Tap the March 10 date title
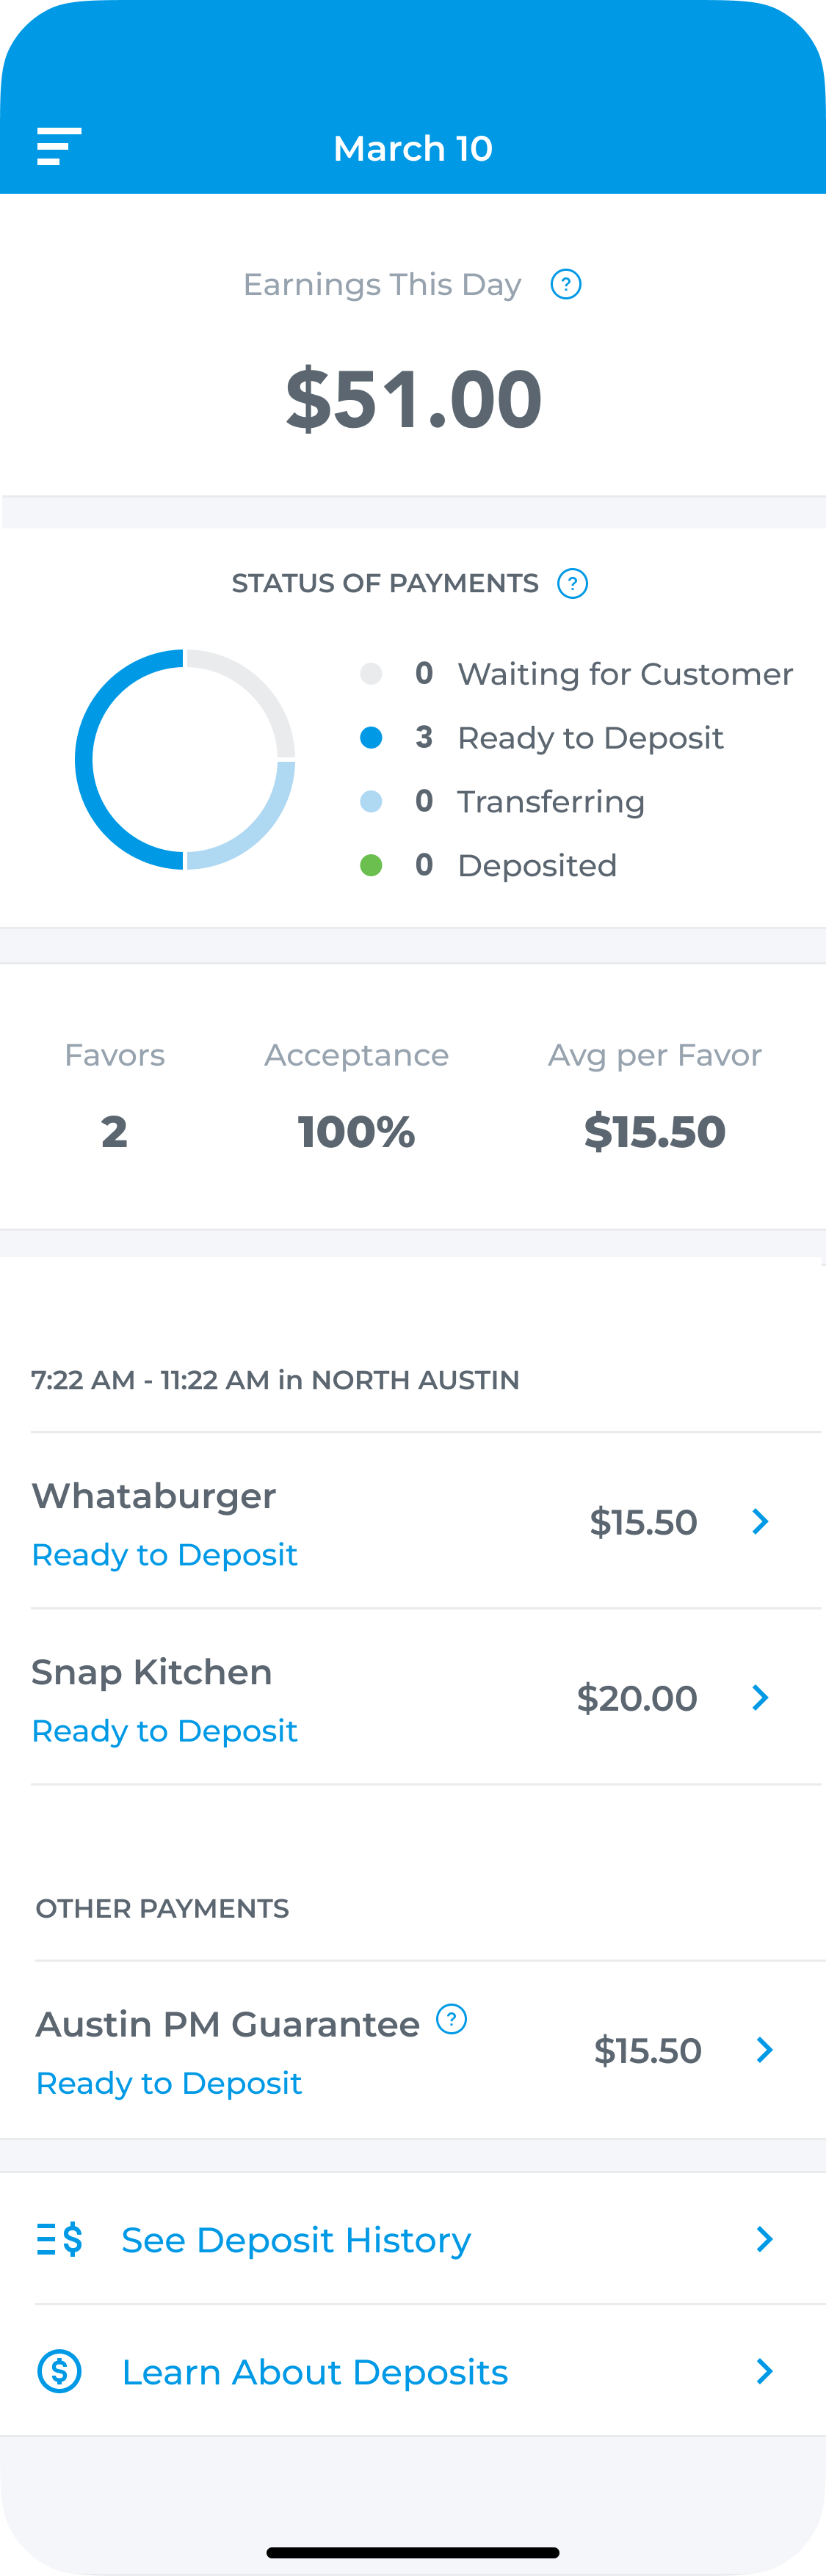The width and height of the screenshot is (826, 2576). tap(413, 148)
